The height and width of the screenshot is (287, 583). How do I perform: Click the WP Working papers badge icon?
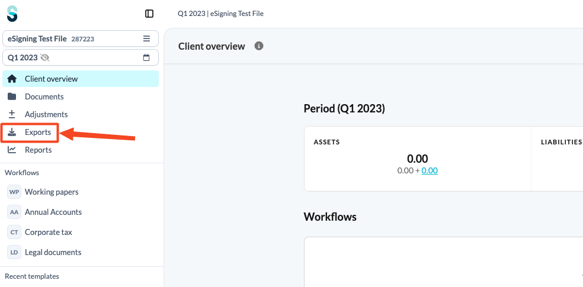(14, 192)
